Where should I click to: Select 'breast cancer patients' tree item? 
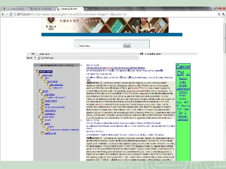(x=55, y=107)
